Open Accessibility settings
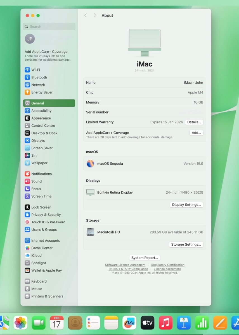This screenshot has height=335, width=239. click(x=49, y=111)
